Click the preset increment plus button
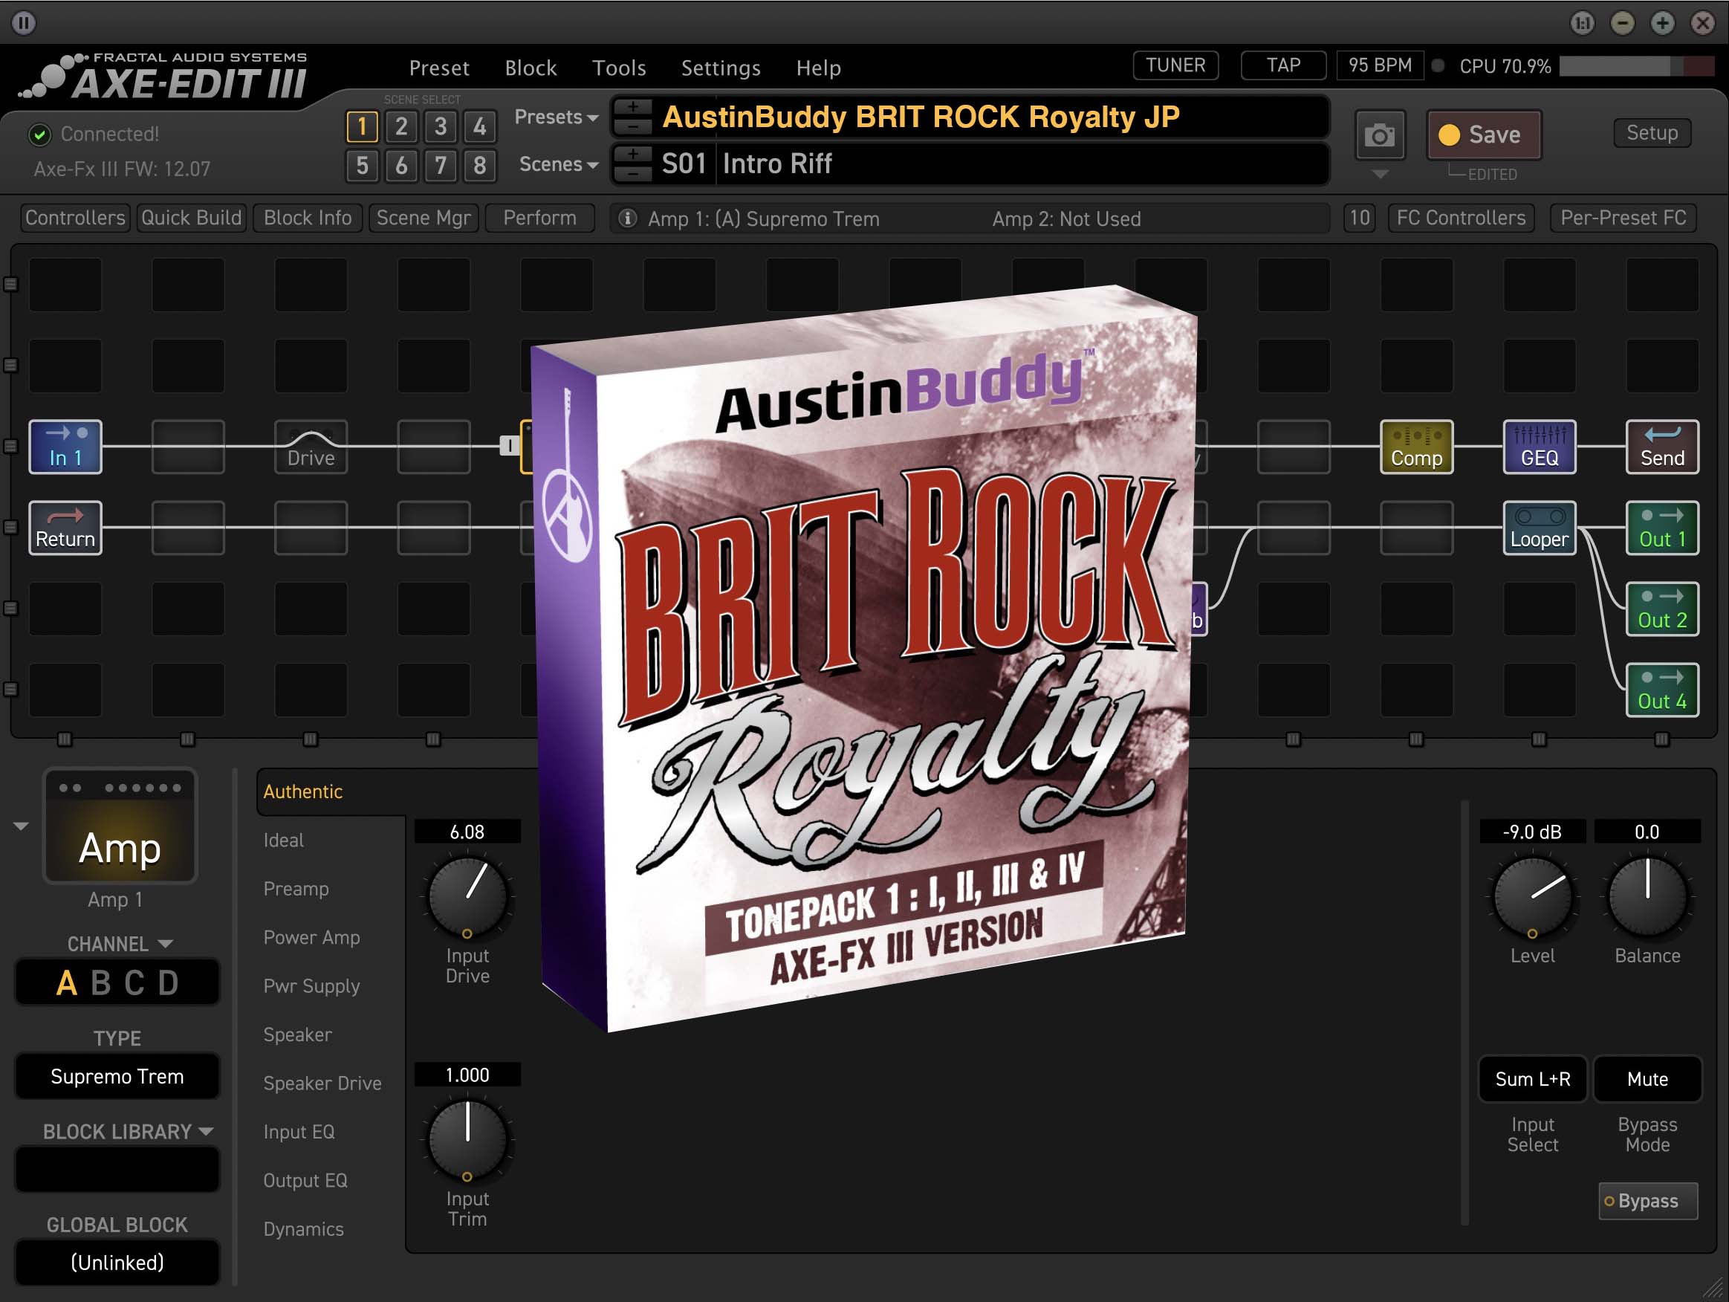This screenshot has height=1302, width=1729. tap(633, 107)
